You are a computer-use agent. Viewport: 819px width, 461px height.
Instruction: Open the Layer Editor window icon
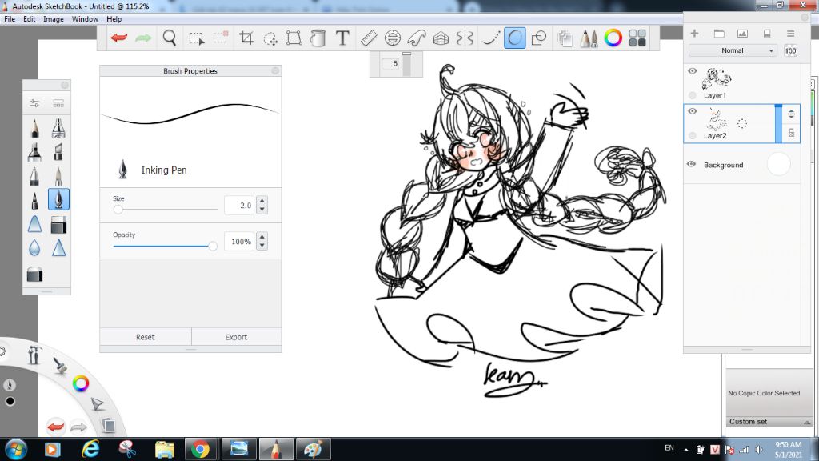click(x=564, y=38)
